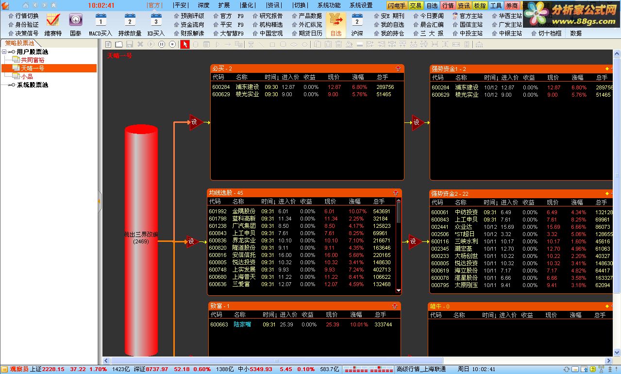Run the MACD买入 calendar icon
The height and width of the screenshot is (374, 621).
[x=101, y=20]
